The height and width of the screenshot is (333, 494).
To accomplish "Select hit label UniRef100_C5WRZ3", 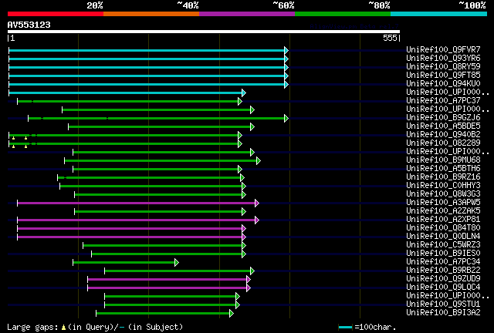I will [443, 245].
